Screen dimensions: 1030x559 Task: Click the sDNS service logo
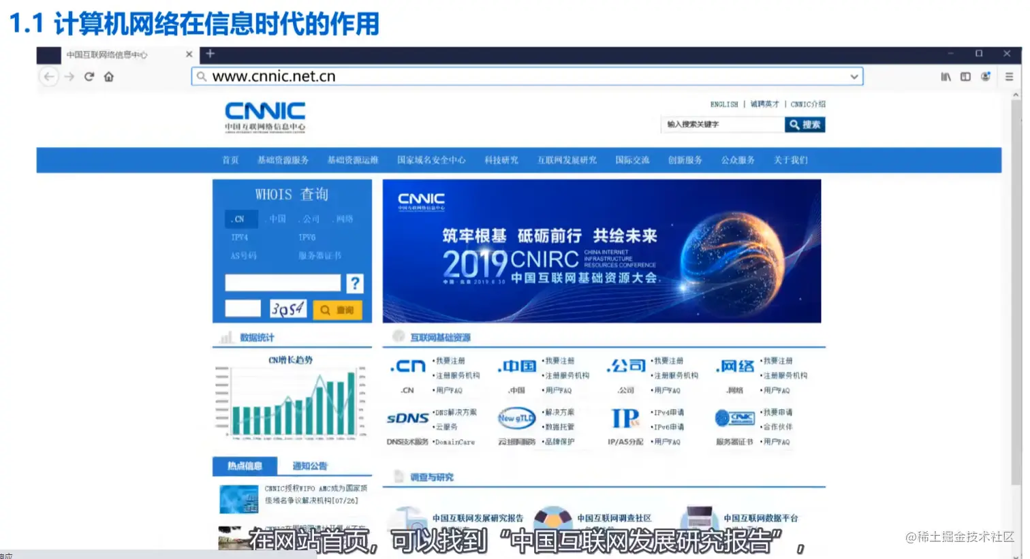pos(407,418)
